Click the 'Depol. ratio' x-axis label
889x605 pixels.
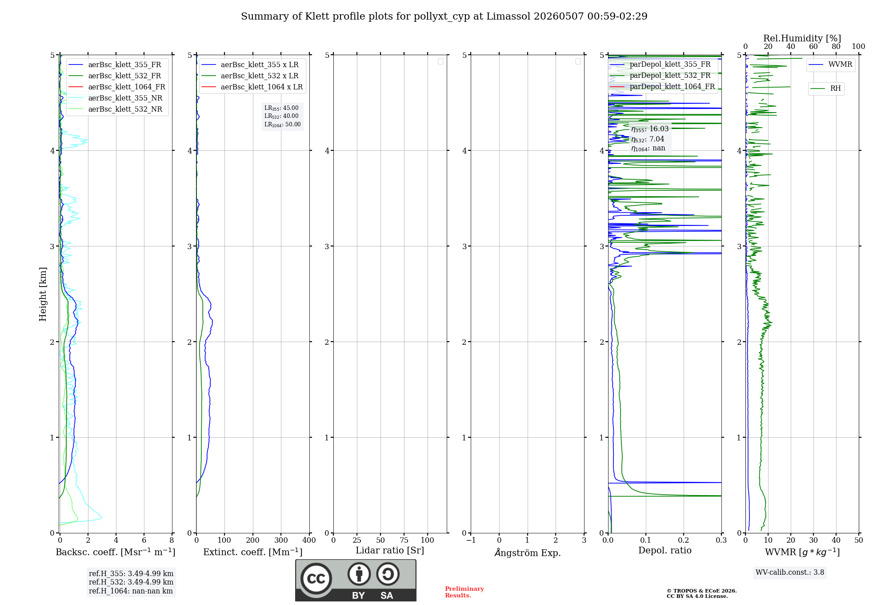click(665, 551)
